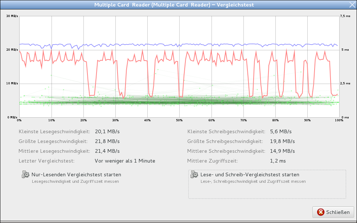
Task: Close the window using the title bar X
Action: pos(352,5)
